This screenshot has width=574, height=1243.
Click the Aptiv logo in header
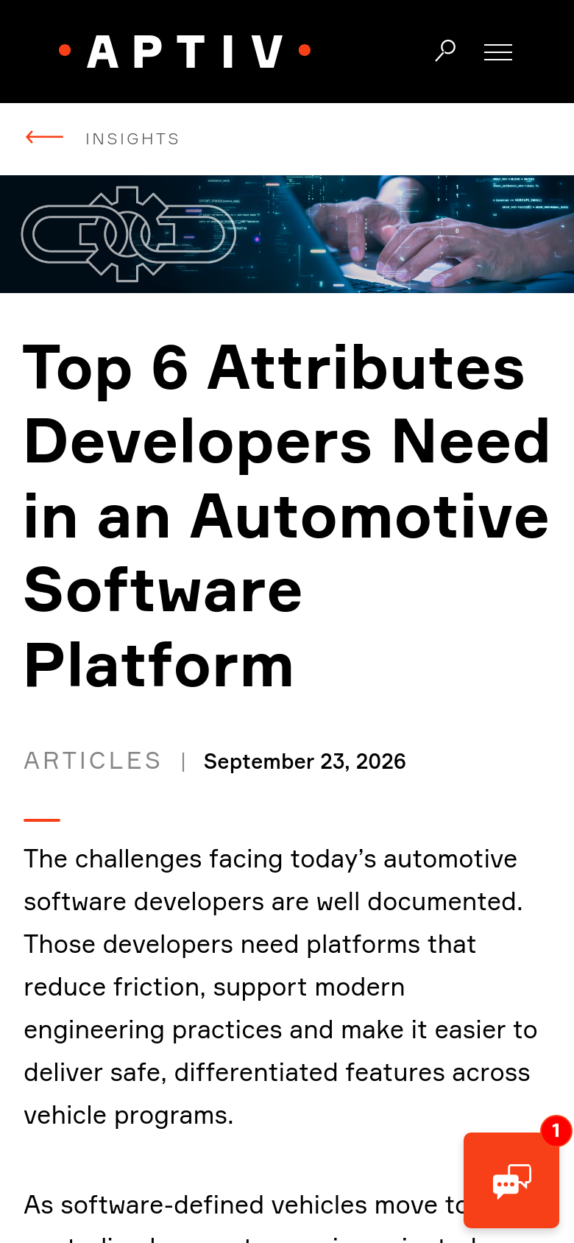pos(185,52)
